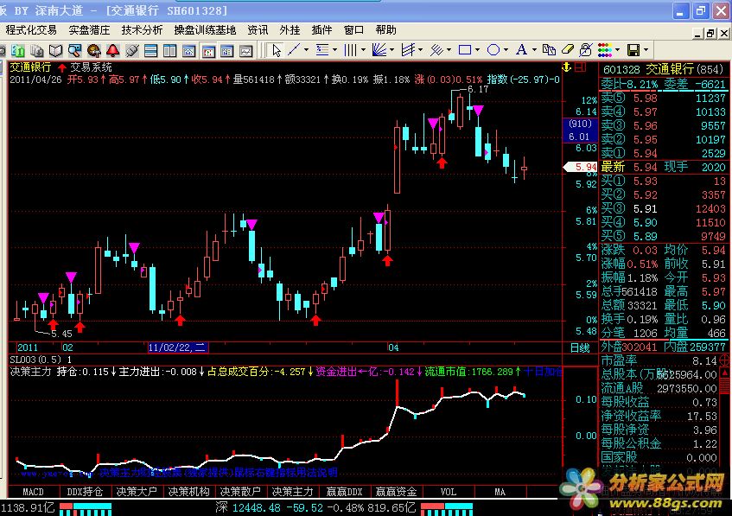Click the grey plug connection icon
The image size is (732, 516).
coord(131,50)
